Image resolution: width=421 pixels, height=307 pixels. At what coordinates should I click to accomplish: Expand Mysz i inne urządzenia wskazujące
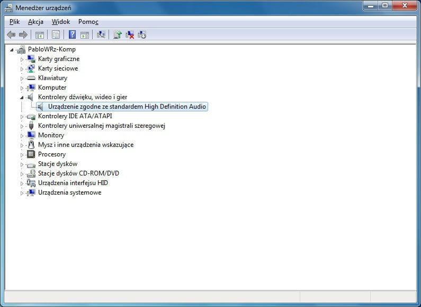click(x=22, y=145)
